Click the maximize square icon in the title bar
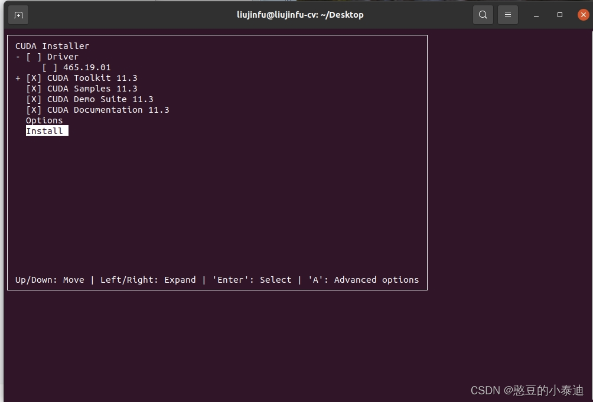593x402 pixels. coord(559,15)
